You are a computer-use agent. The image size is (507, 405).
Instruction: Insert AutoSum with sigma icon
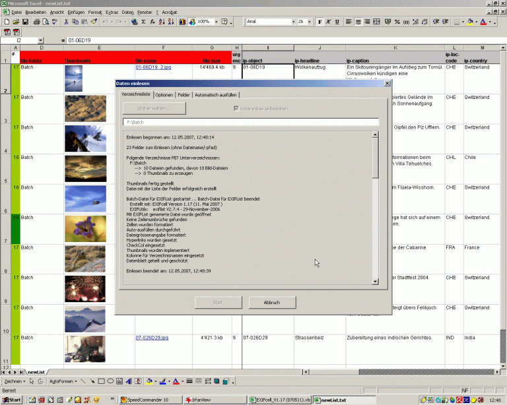(143, 22)
